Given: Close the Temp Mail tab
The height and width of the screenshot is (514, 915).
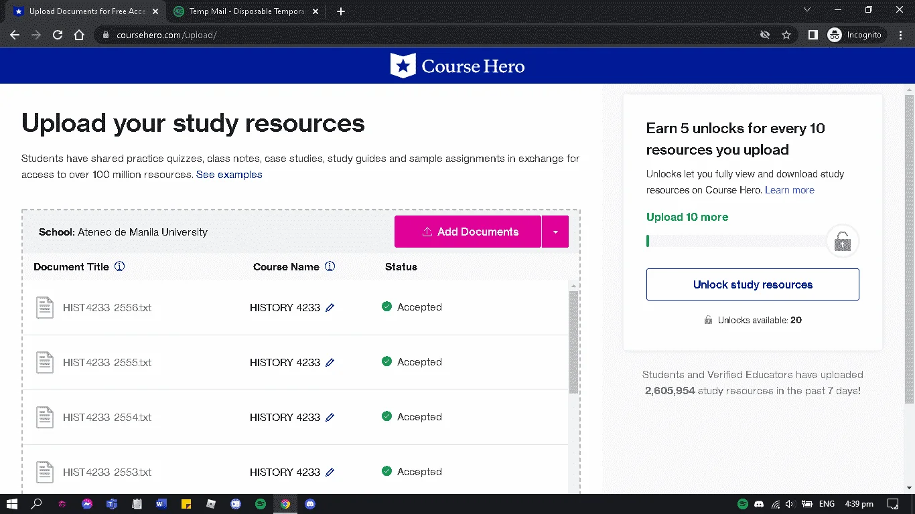Looking at the screenshot, I should pyautogui.click(x=317, y=11).
